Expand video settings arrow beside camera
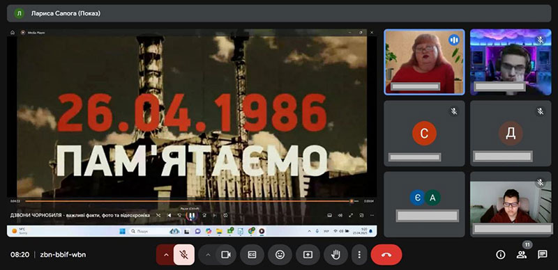 tap(208, 255)
